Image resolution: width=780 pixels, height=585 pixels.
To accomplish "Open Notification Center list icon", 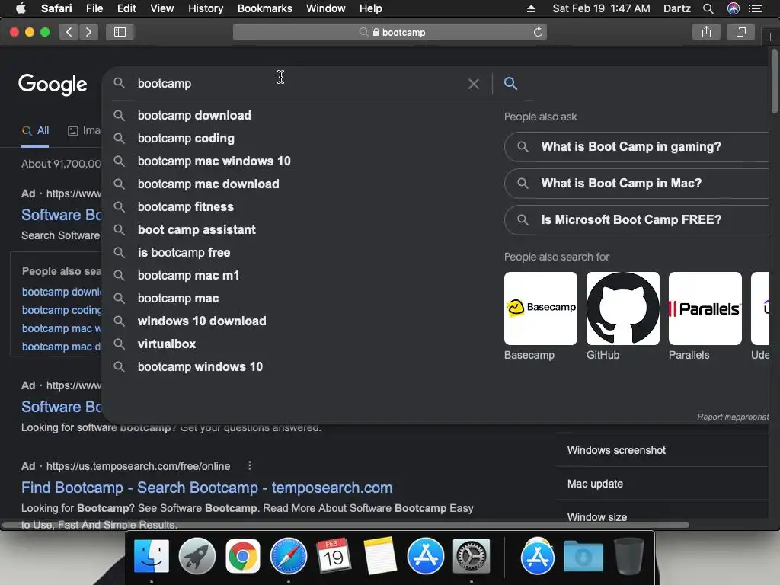I will [x=756, y=8].
